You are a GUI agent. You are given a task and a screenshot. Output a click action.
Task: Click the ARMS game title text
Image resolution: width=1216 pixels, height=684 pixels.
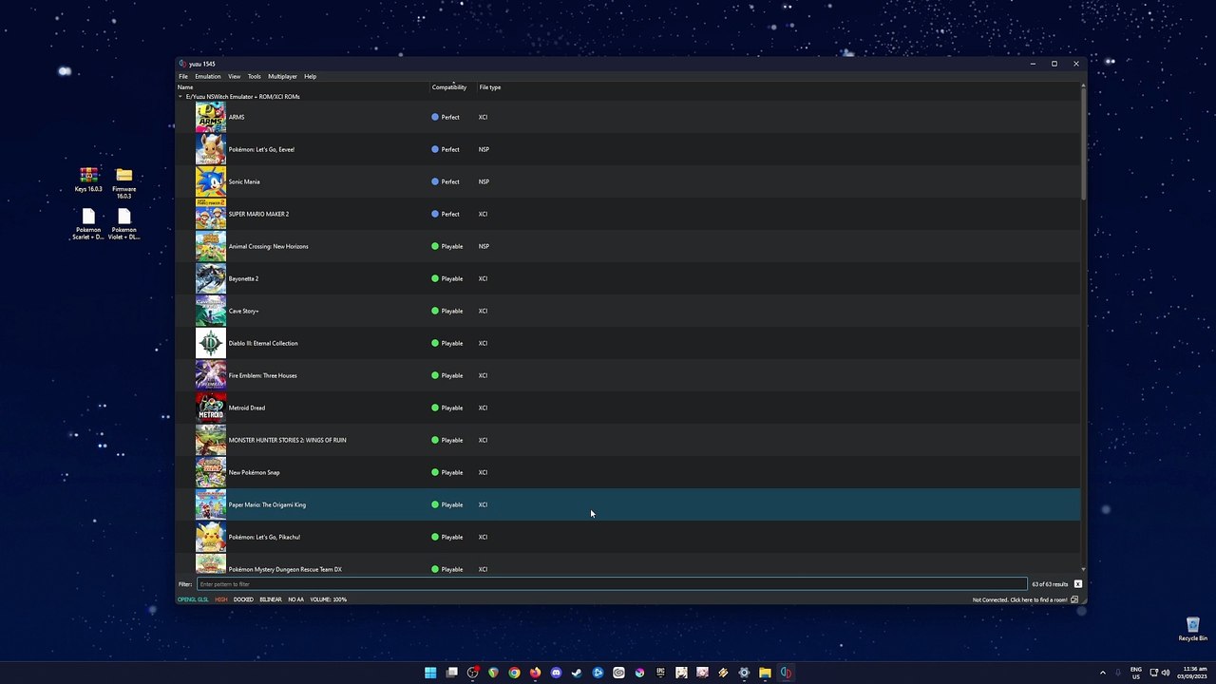coord(237,117)
